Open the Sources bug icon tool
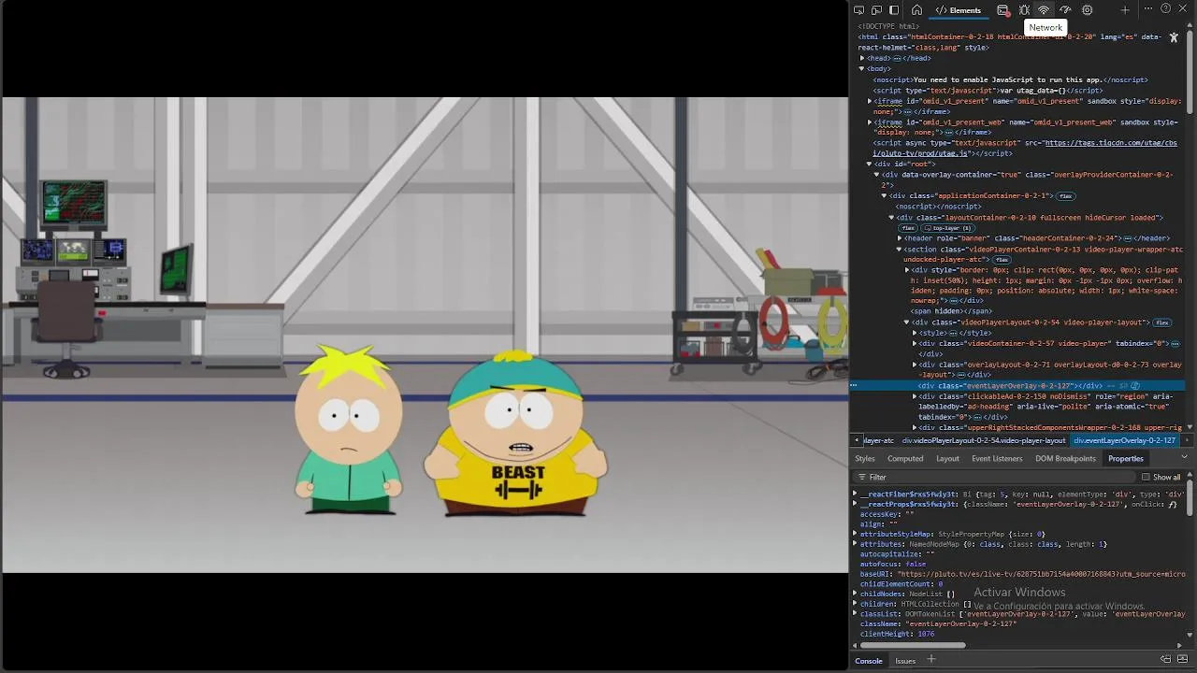Screen dimensions: 1197x673 1024,10
